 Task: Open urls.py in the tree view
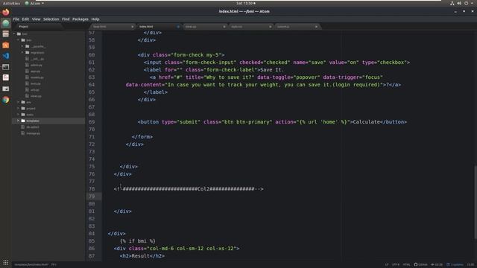coord(35,90)
